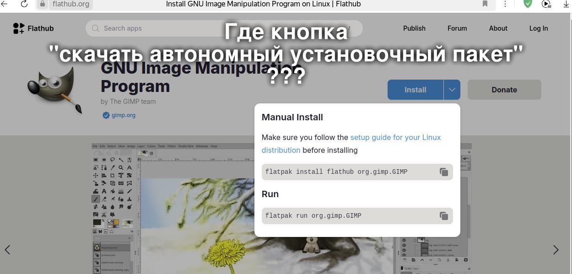This screenshot has width=572, height=274.
Task: Open the Forum menu item
Action: pos(457,28)
